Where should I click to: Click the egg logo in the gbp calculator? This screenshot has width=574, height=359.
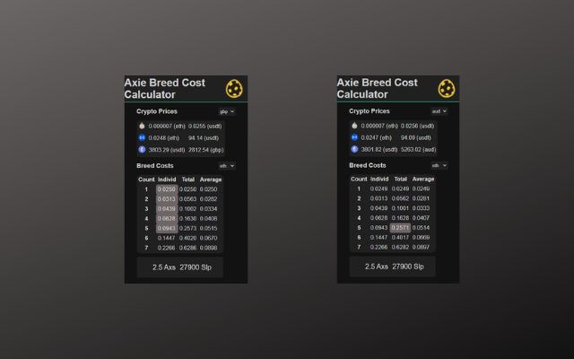click(234, 89)
